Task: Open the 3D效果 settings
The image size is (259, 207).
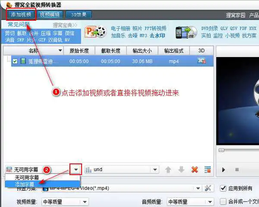Action: [x=79, y=15]
